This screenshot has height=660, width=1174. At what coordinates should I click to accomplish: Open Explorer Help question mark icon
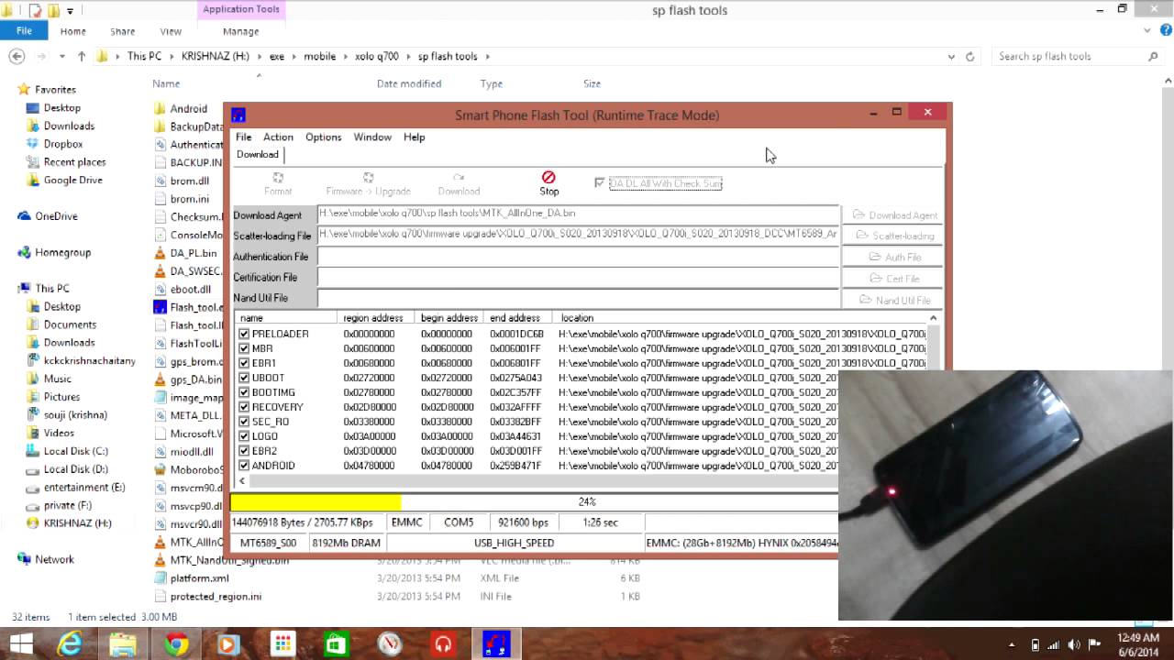[1166, 30]
